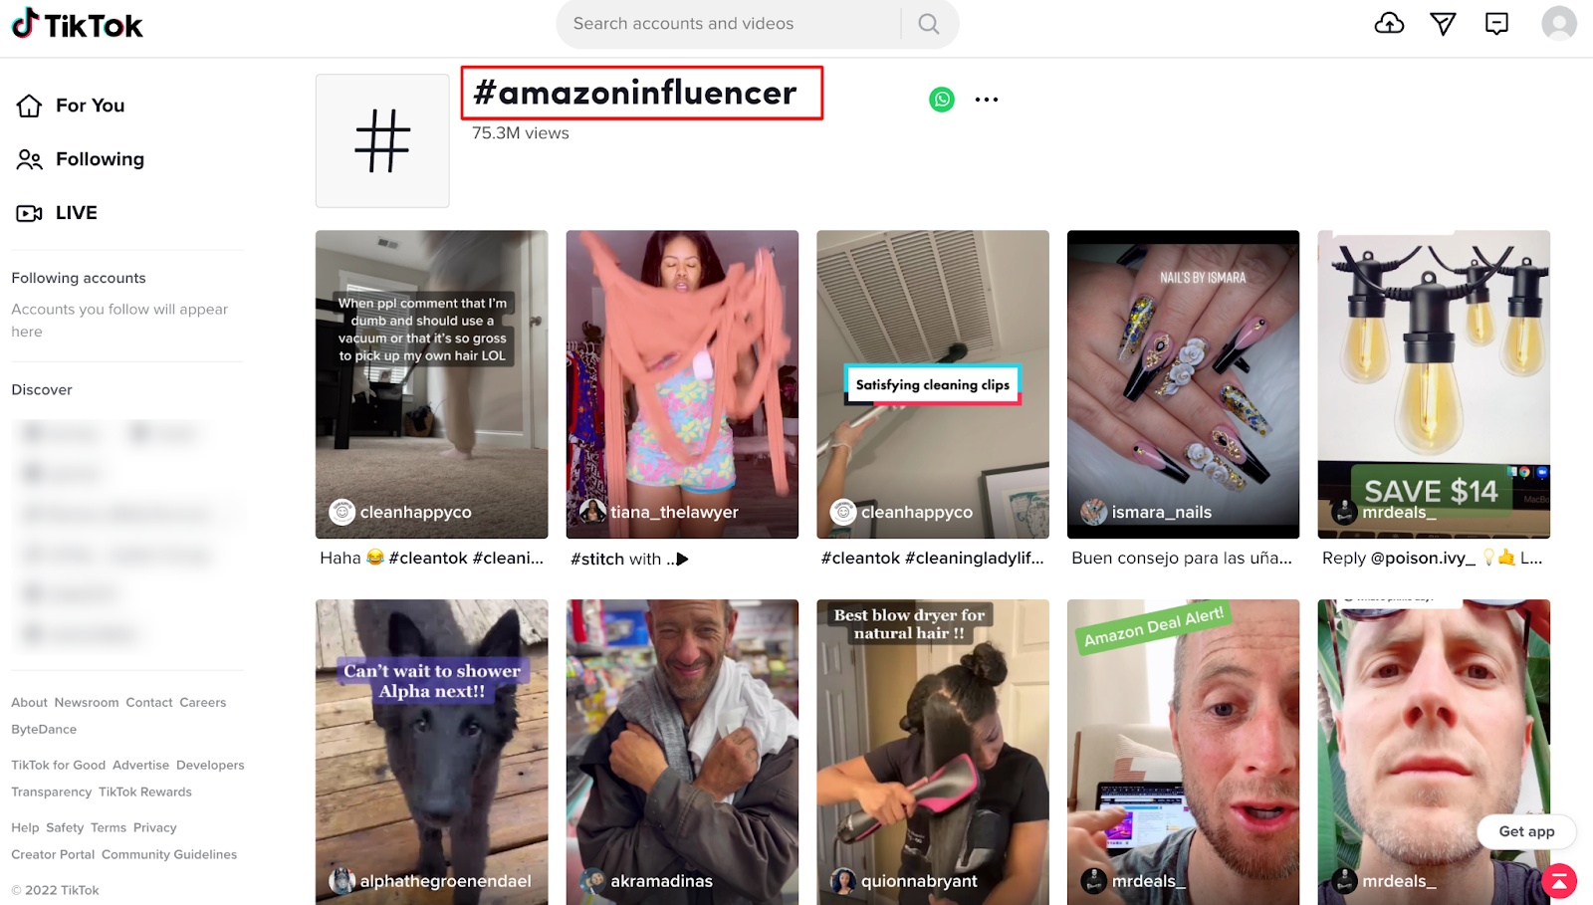Open the alphathegroenendael dog video
The width and height of the screenshot is (1593, 905).
tap(431, 752)
